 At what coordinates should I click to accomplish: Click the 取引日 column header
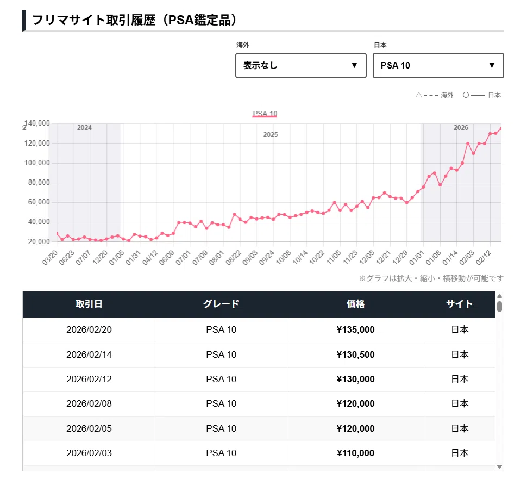(89, 304)
